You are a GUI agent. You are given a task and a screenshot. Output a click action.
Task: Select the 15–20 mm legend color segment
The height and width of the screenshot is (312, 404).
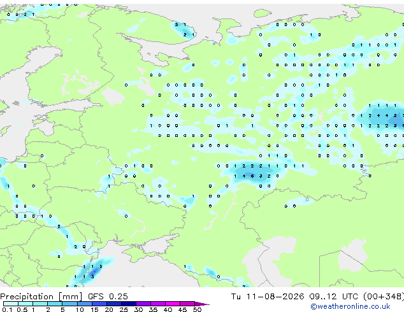pos(99,304)
